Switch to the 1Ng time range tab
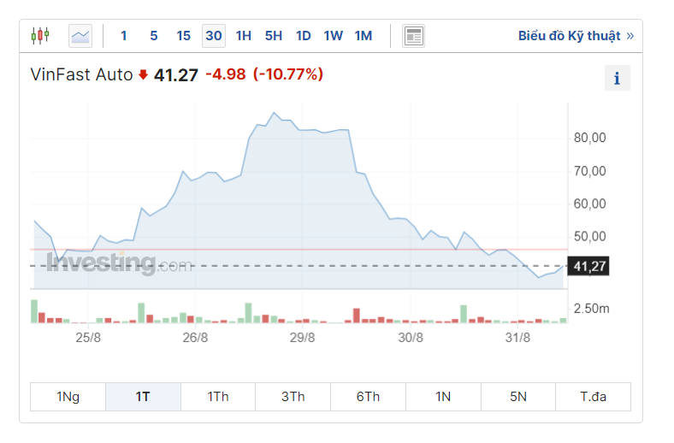This screenshot has width=674, height=443. [x=68, y=397]
